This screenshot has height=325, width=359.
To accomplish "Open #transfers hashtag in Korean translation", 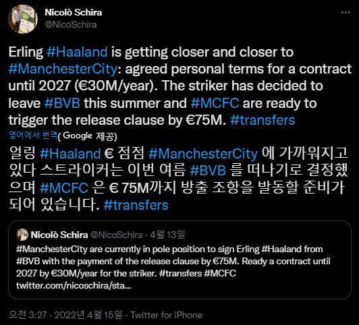I will [136, 205].
